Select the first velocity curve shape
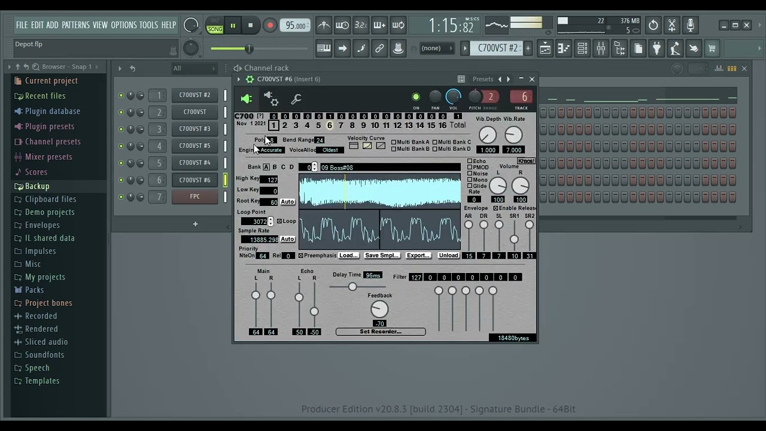The image size is (766, 431). pyautogui.click(x=354, y=145)
